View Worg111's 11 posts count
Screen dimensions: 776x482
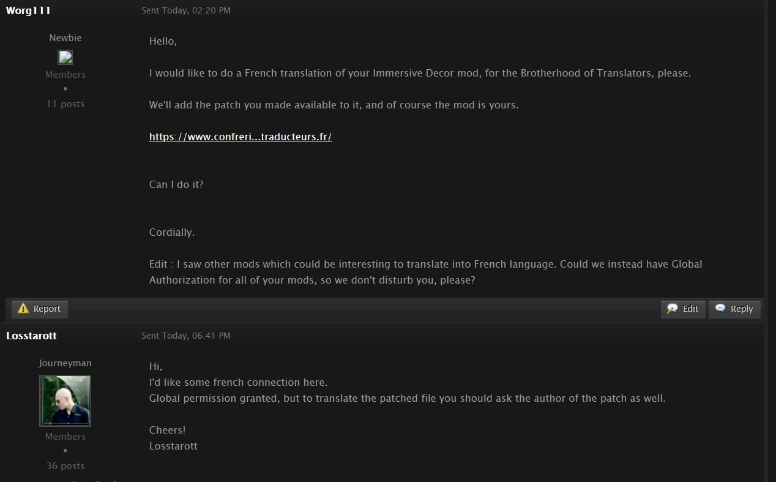pyautogui.click(x=65, y=104)
